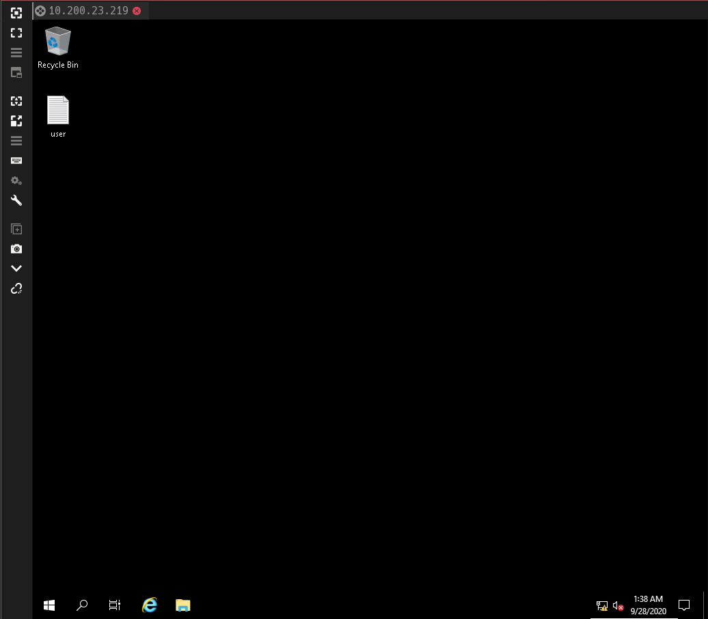The width and height of the screenshot is (708, 619).
Task: Grab all keyboard events
Action: 16,161
